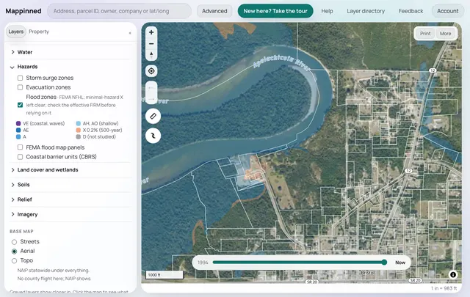Activate the ruler measure tool
The image size is (470, 297).
click(x=153, y=116)
